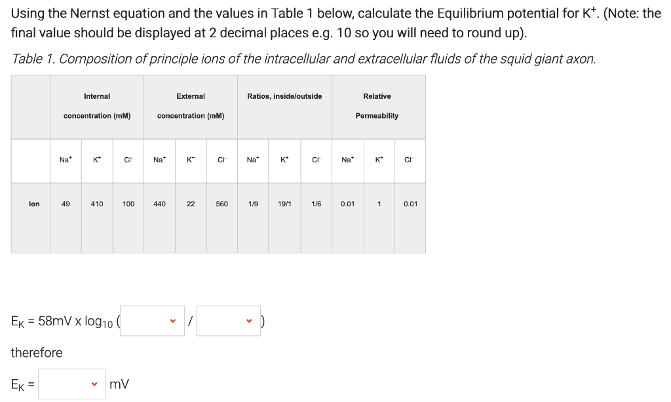
Task: Click the External concentration column header
Action: click(x=190, y=106)
